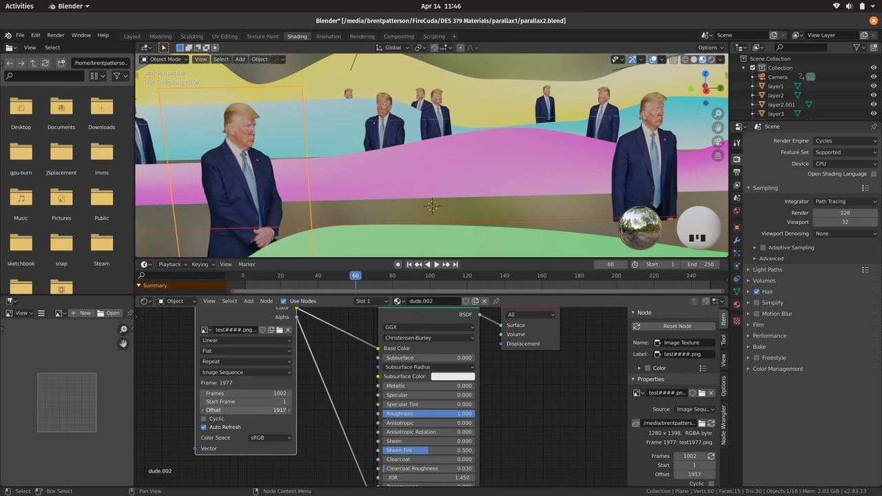
Task: Toggle camera view gizmo in the 3D viewport
Action: point(718,142)
